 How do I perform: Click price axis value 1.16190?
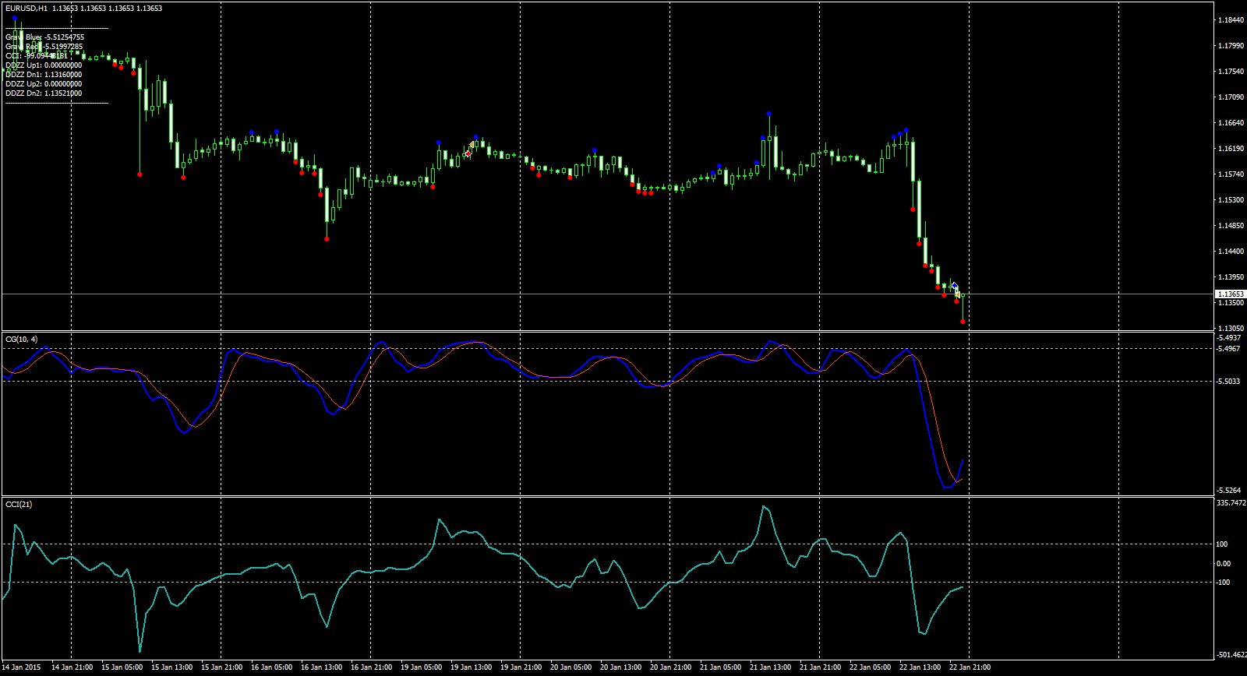pos(1231,149)
